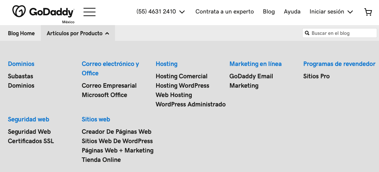This screenshot has width=379, height=172.
Task: Open the Sitios web category heading
Action: [x=96, y=119]
